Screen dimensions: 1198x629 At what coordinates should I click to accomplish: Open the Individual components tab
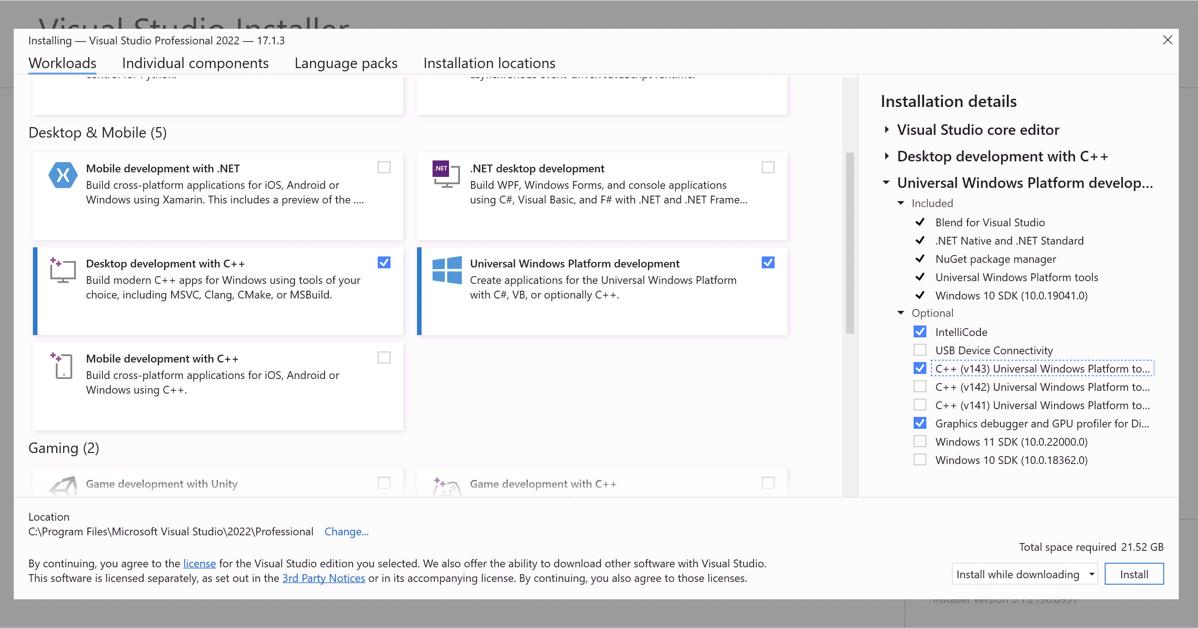195,63
